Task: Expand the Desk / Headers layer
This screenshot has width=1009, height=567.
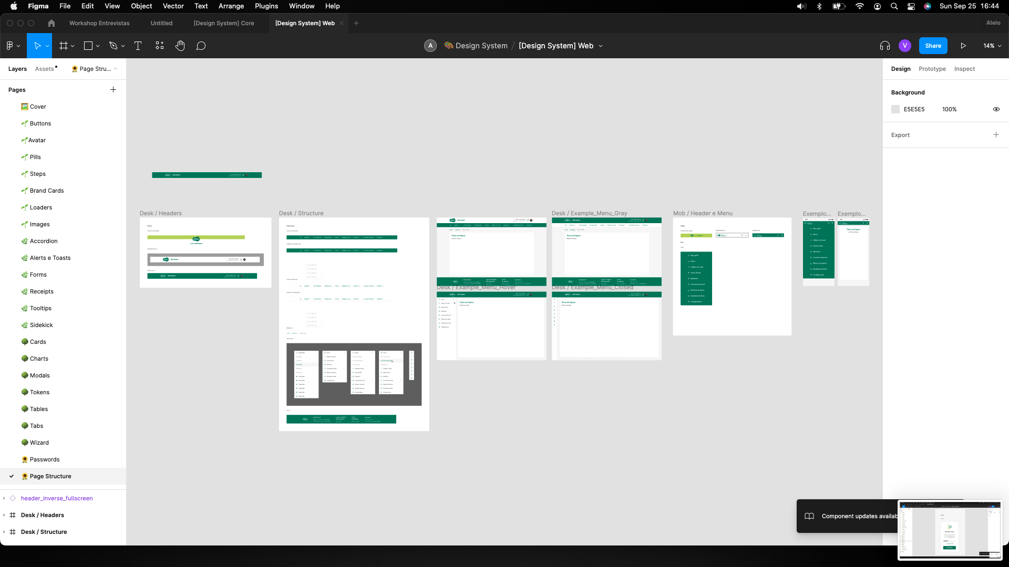Action: tap(4, 515)
